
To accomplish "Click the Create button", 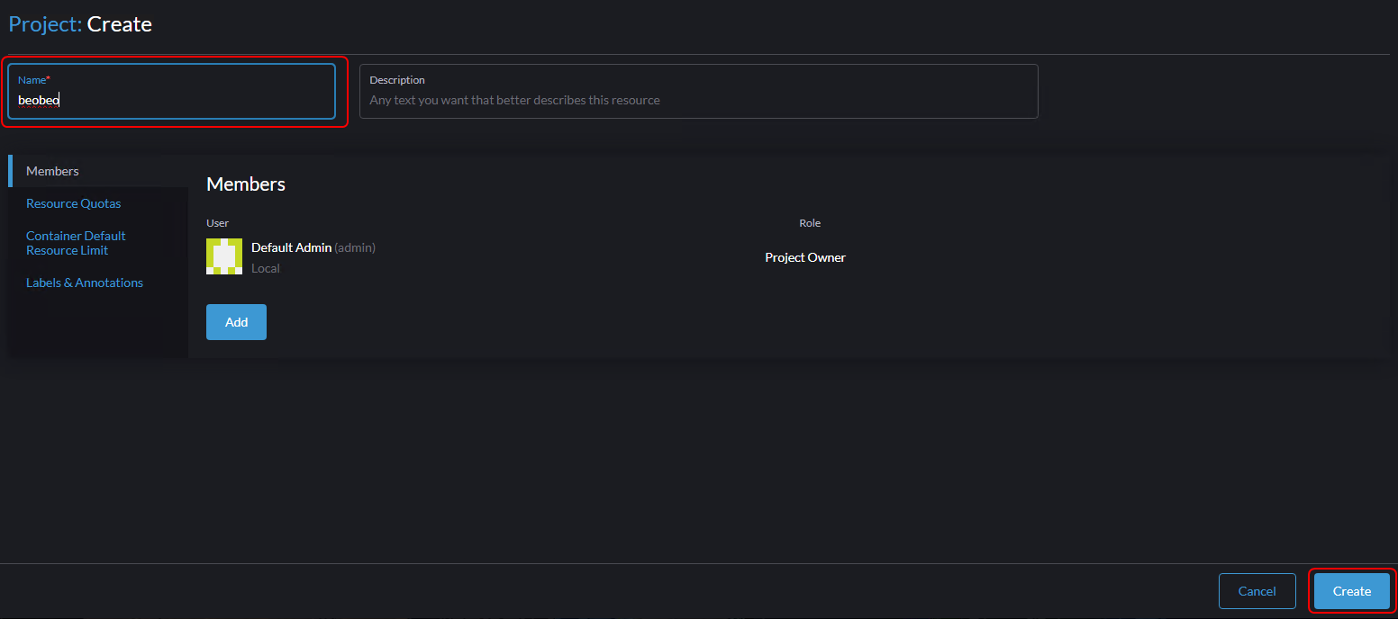I will pos(1351,591).
